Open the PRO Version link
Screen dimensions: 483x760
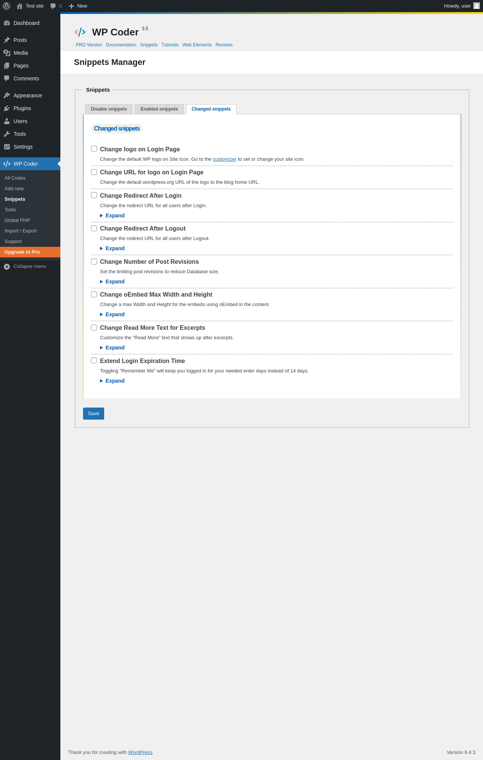(89, 45)
